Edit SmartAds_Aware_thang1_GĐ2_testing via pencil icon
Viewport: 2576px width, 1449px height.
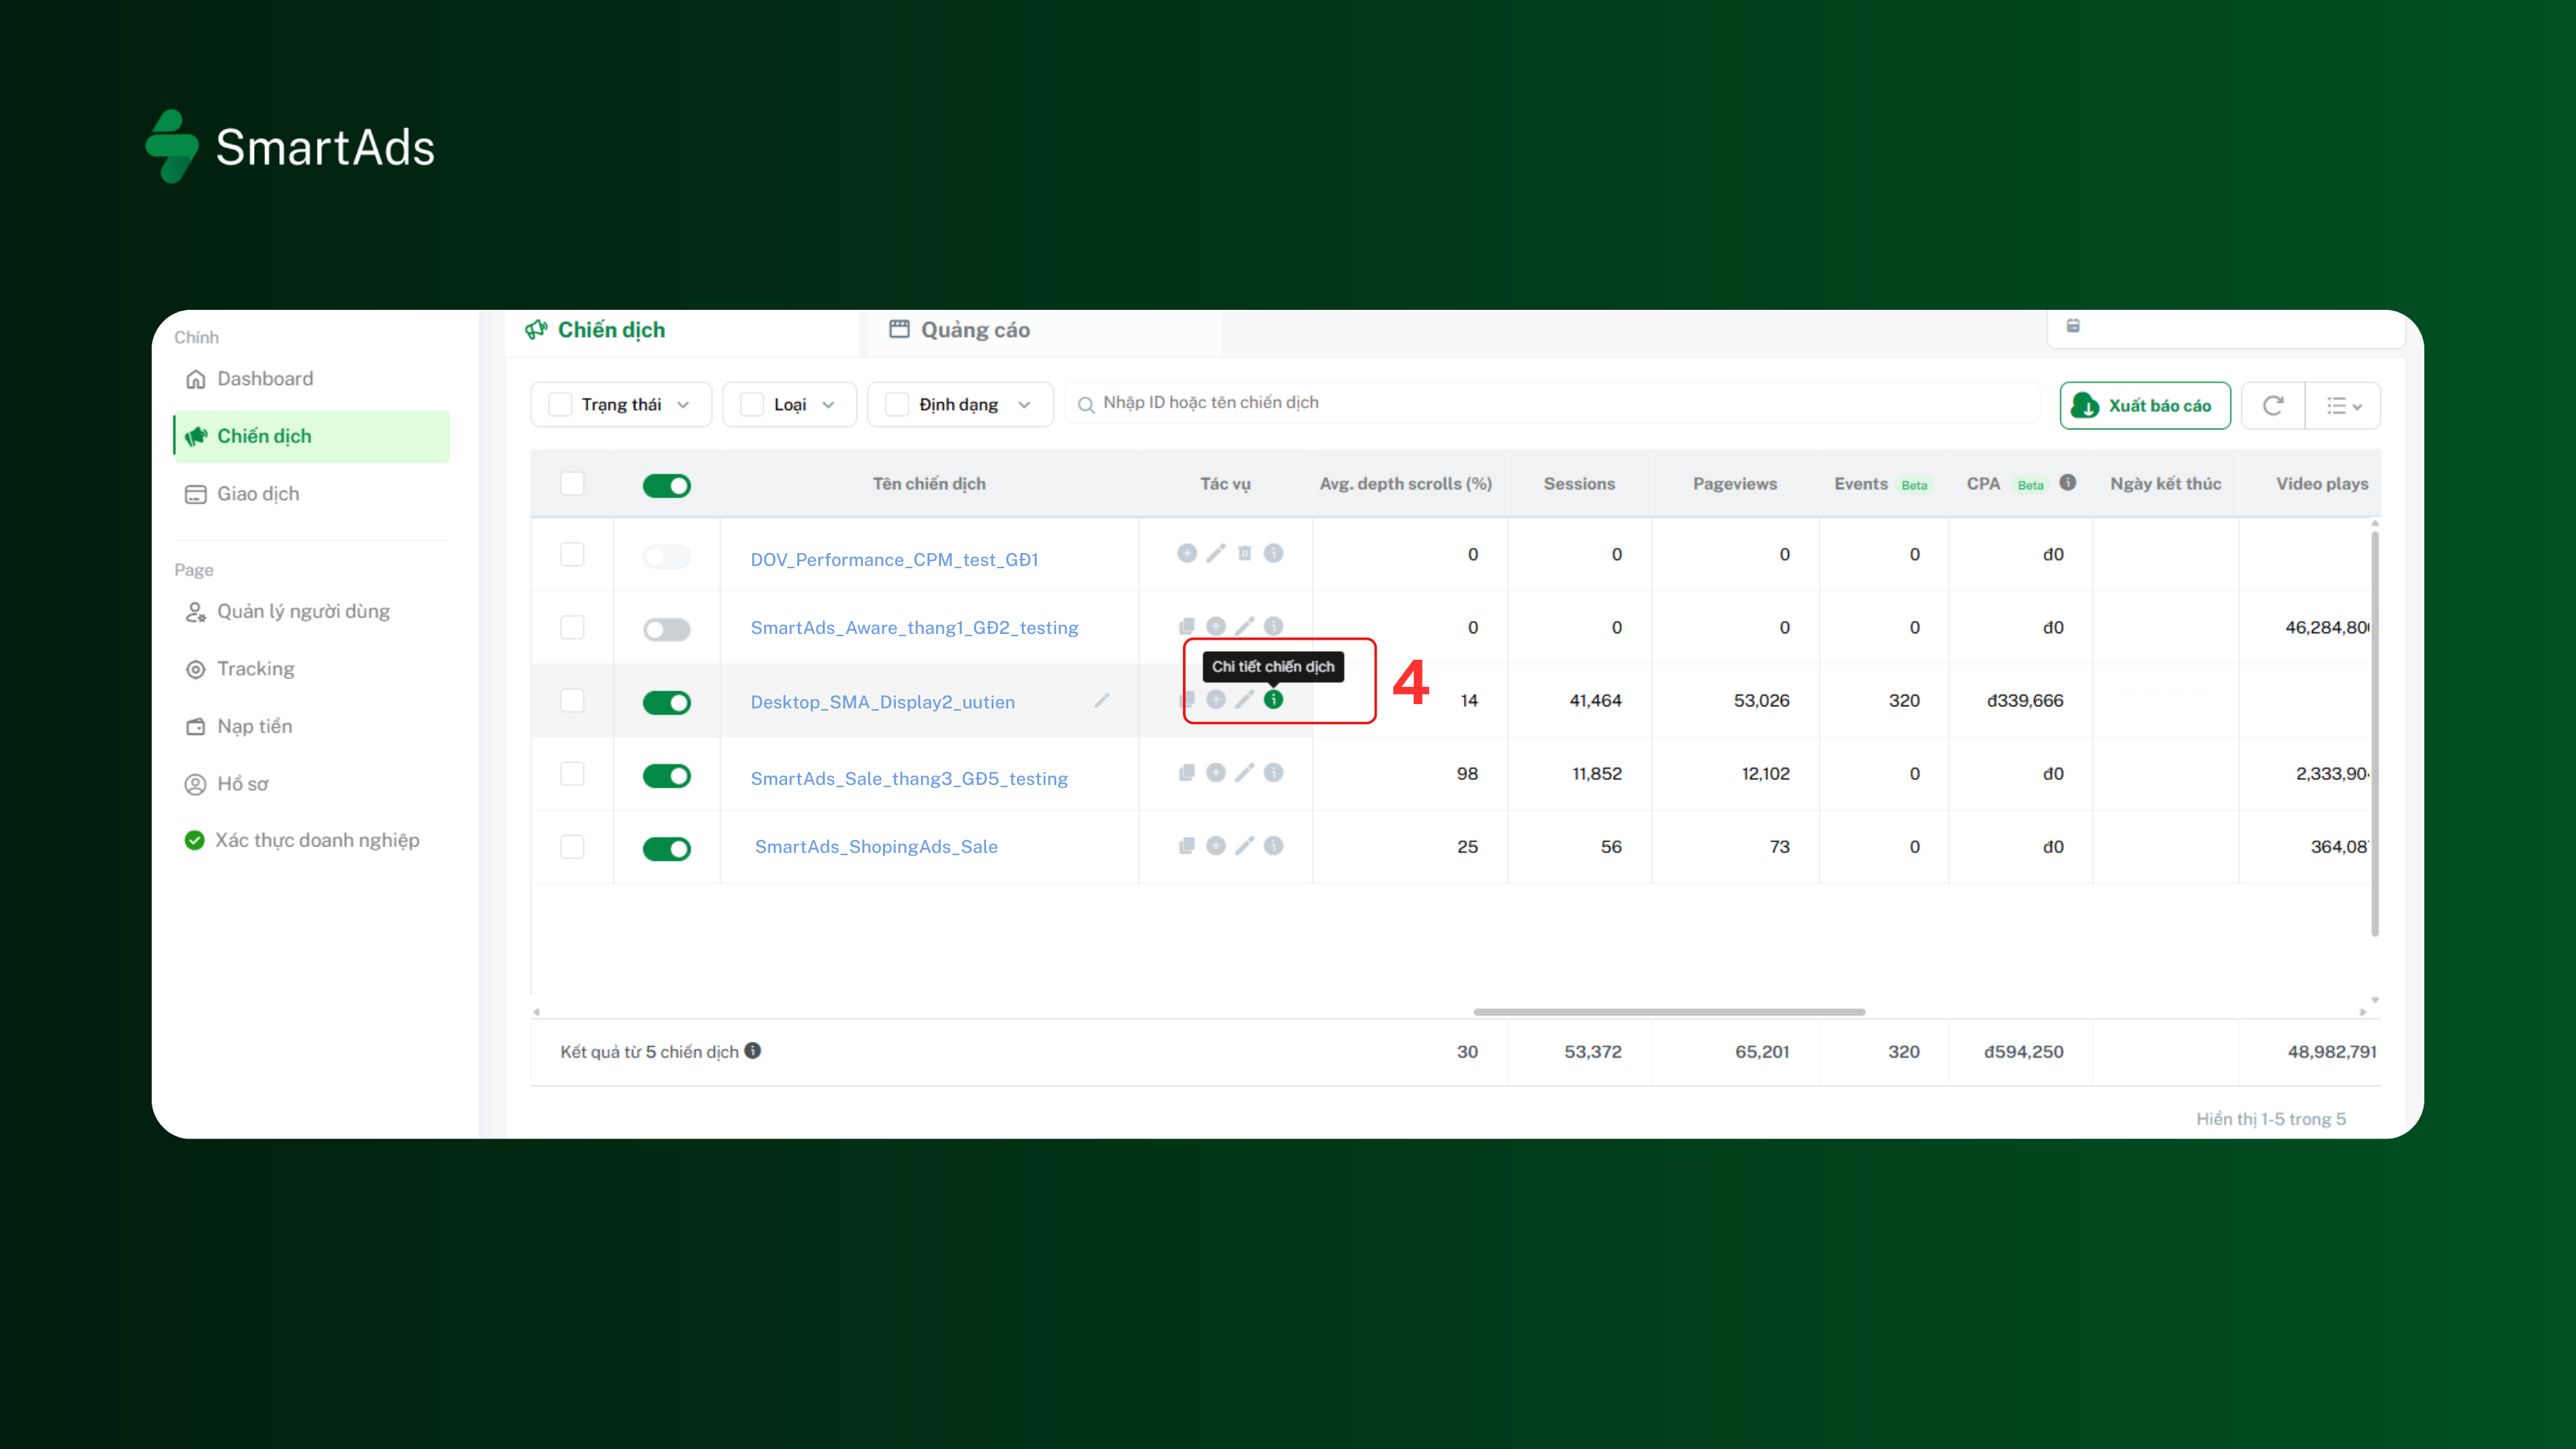1245,626
